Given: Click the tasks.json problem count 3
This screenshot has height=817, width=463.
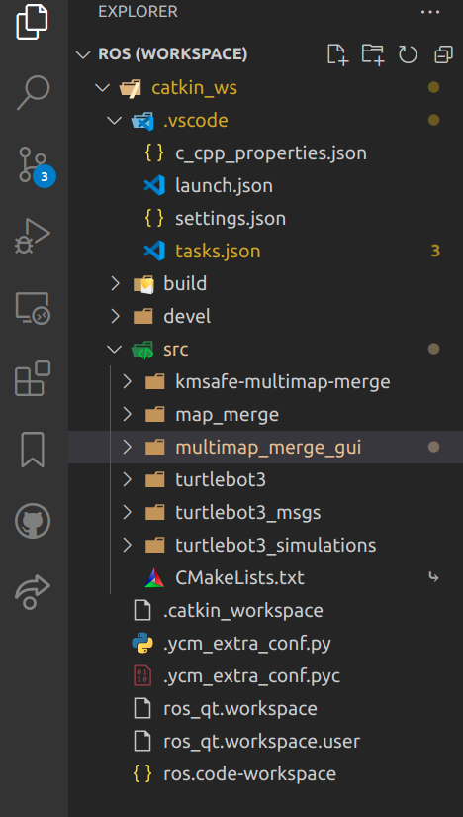Looking at the screenshot, I should pos(435,252).
